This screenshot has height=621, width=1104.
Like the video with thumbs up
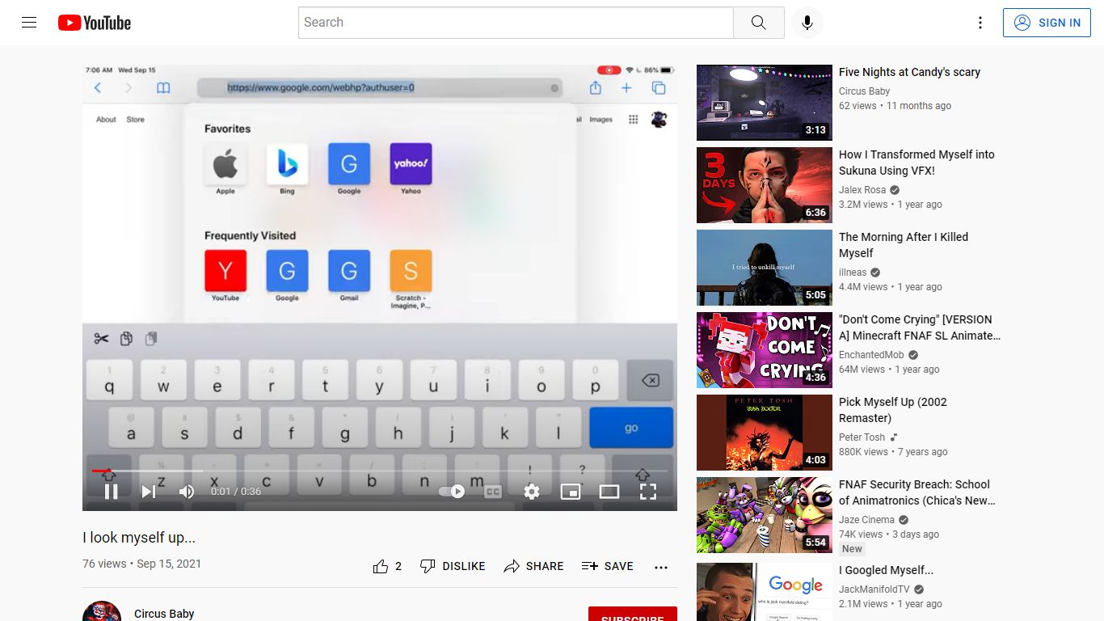[387, 566]
